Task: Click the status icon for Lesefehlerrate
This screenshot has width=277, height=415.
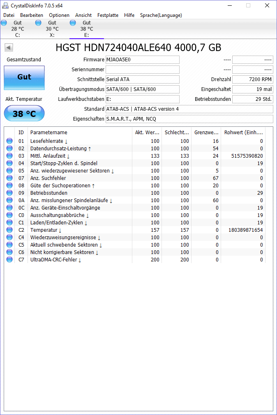Action: click(9, 141)
